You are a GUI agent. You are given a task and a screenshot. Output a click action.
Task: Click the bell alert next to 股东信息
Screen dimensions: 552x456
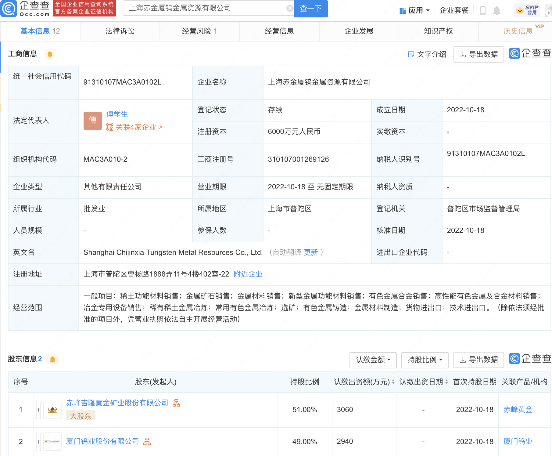pos(52,360)
